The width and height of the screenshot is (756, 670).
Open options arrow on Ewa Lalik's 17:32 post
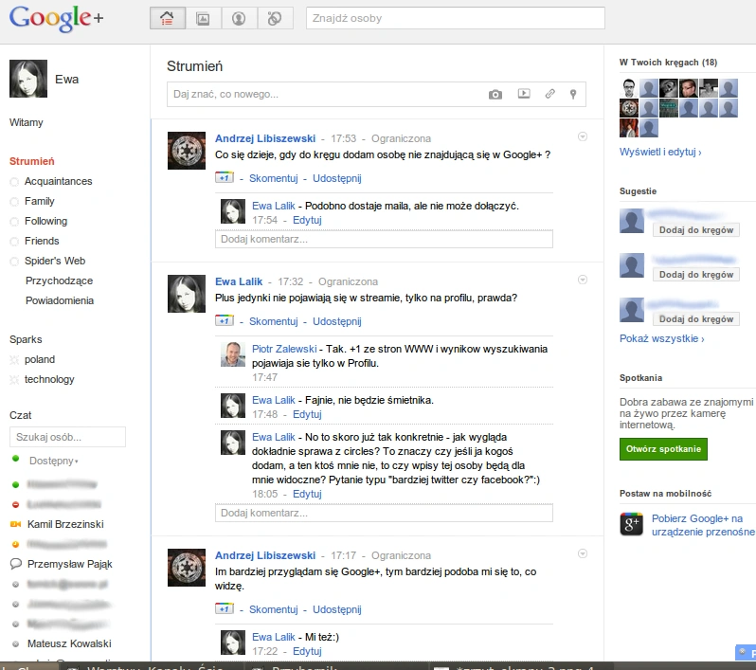583,280
